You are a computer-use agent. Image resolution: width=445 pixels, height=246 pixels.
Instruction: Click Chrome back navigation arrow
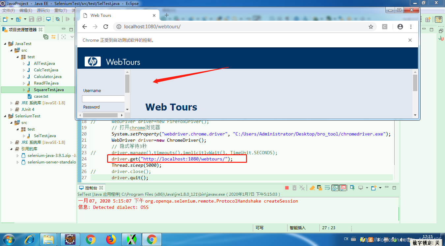coord(85,27)
